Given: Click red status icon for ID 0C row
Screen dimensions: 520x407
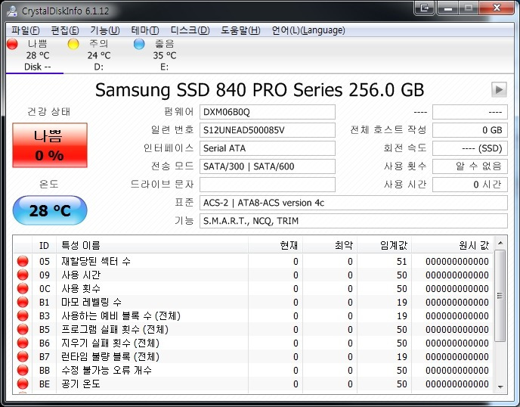Looking at the screenshot, I should [23, 288].
